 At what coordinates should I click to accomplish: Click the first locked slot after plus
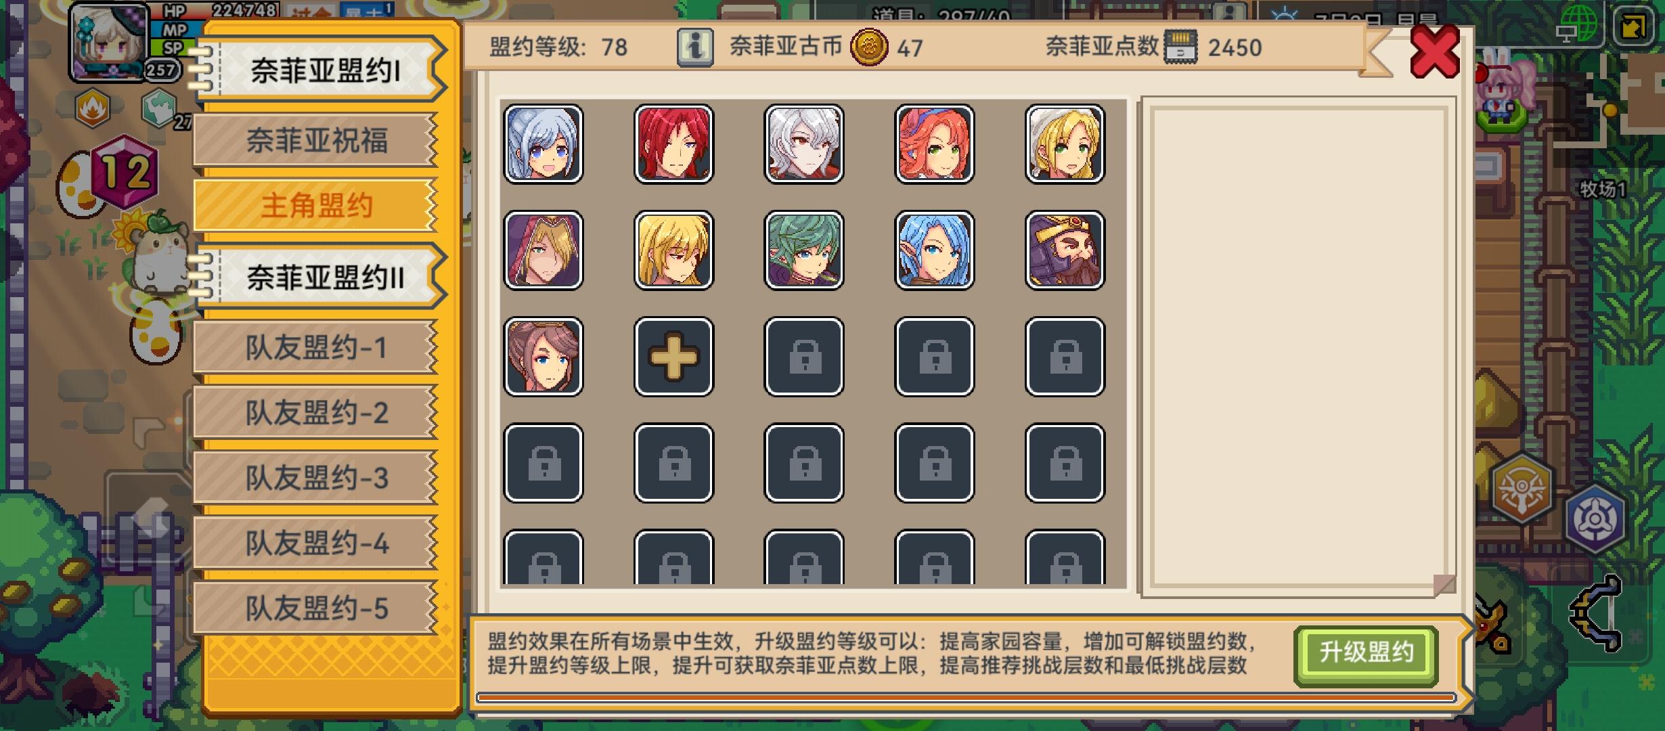pyautogui.click(x=803, y=356)
